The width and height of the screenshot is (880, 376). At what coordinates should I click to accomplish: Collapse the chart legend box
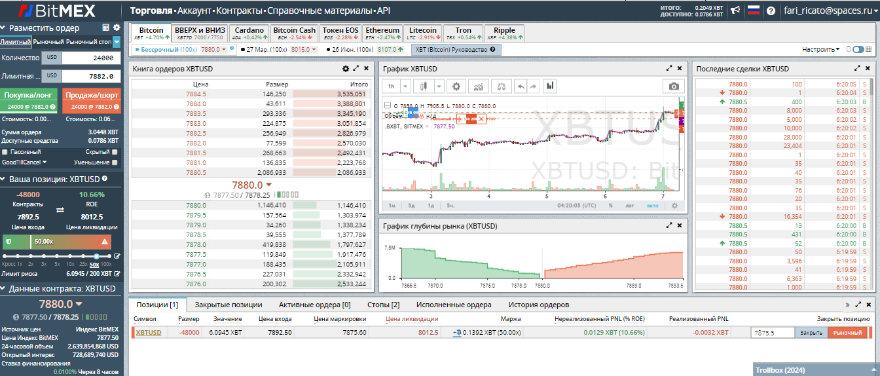coord(387,105)
